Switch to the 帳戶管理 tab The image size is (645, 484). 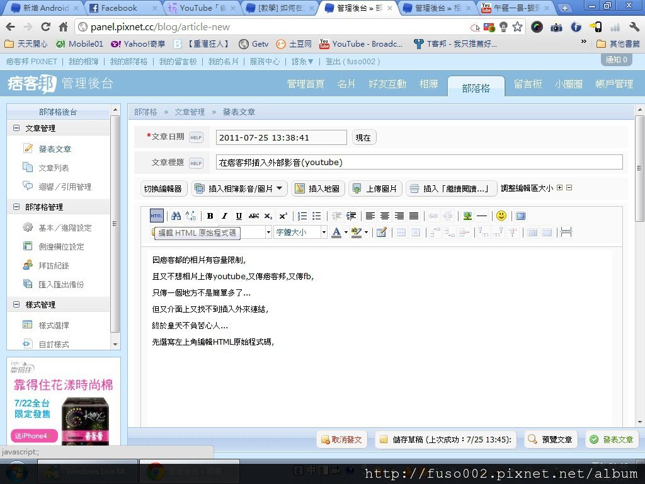point(614,84)
